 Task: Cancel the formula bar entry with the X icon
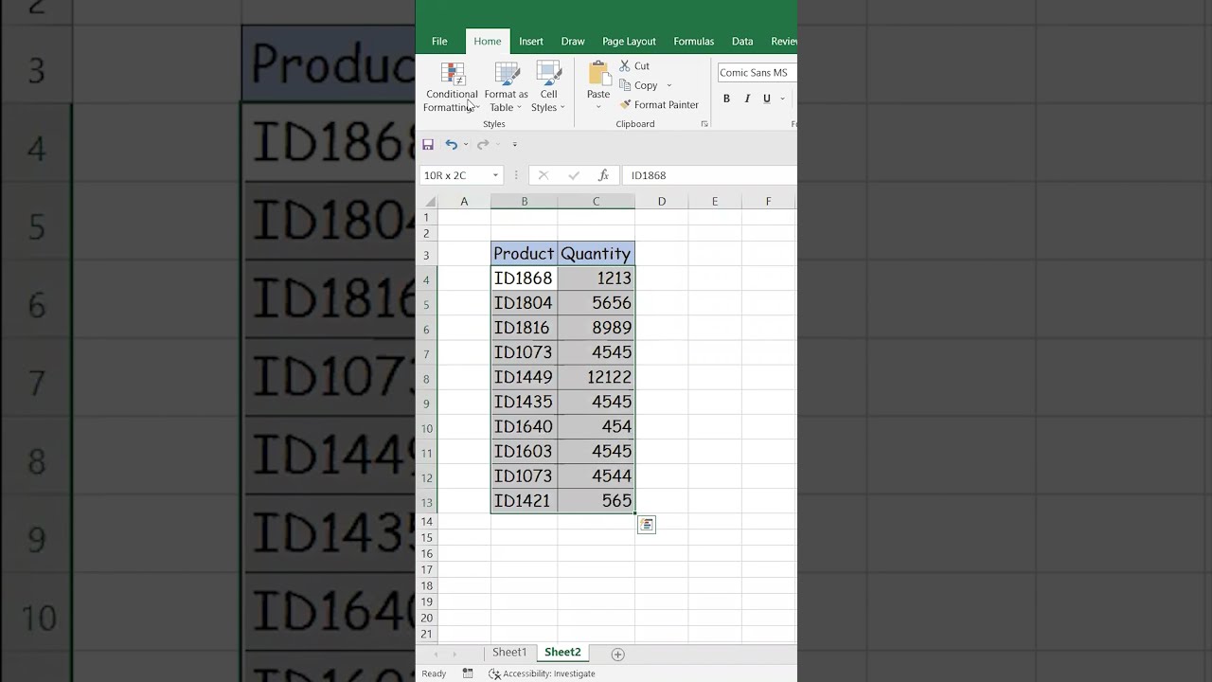point(543,175)
